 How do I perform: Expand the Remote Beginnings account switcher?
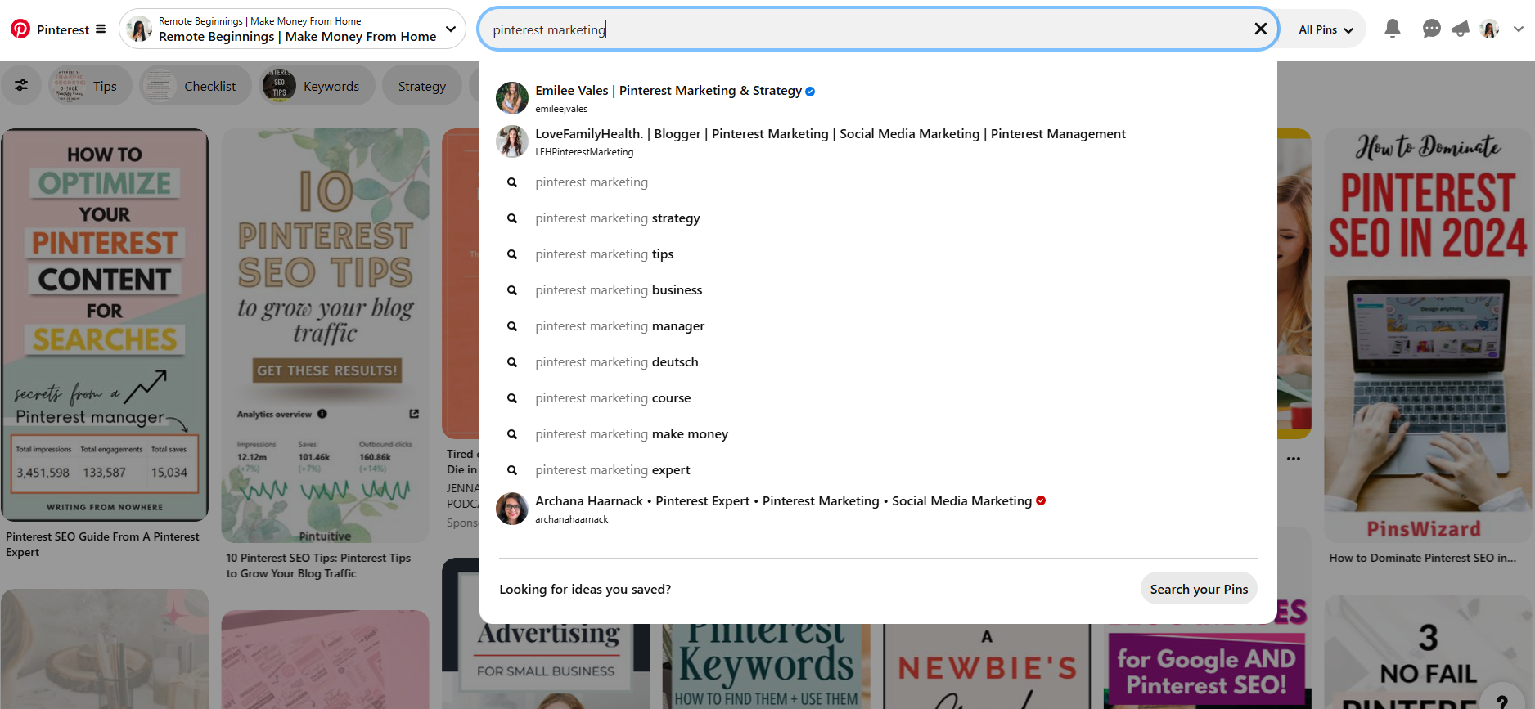(451, 29)
